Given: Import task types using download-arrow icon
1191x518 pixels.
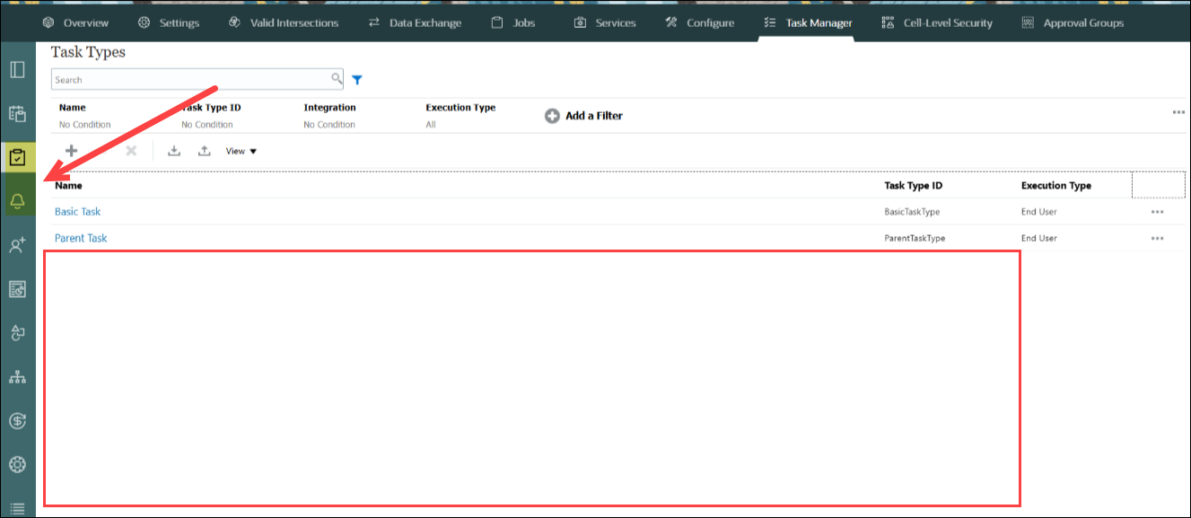Looking at the screenshot, I should coord(174,151).
